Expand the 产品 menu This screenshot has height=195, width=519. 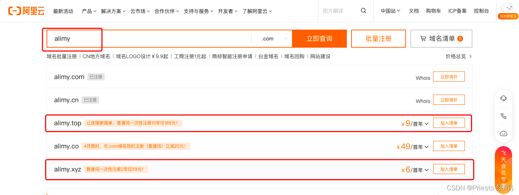coord(89,11)
